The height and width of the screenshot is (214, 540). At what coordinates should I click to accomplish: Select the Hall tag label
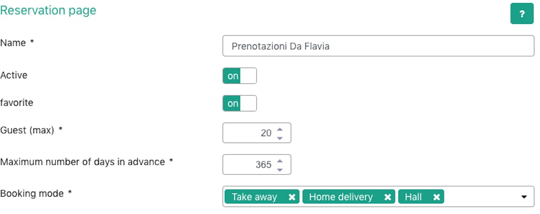[413, 197]
